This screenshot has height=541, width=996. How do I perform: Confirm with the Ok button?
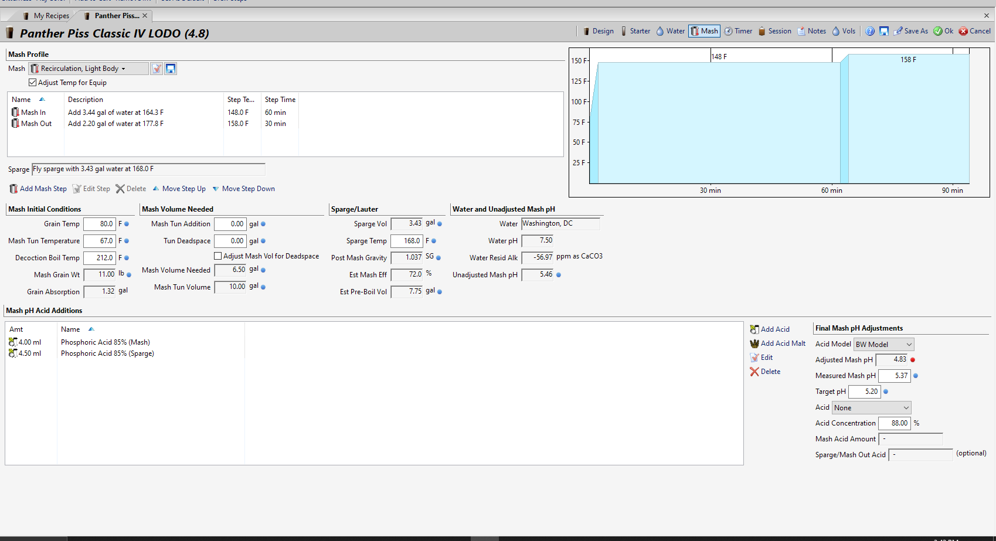943,31
